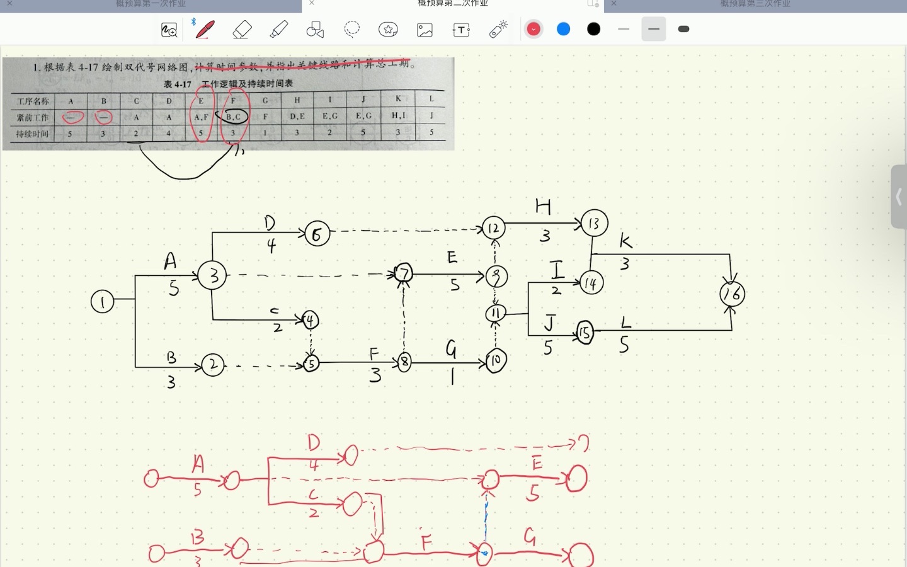This screenshot has width=907, height=567.
Task: Open the Elements sticker tool
Action: [388, 30]
